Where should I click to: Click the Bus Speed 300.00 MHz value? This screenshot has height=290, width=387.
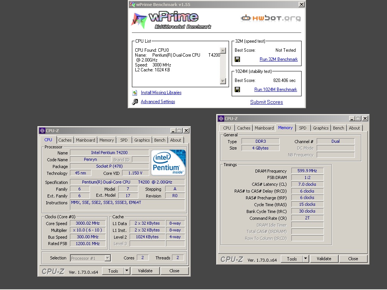(88, 237)
